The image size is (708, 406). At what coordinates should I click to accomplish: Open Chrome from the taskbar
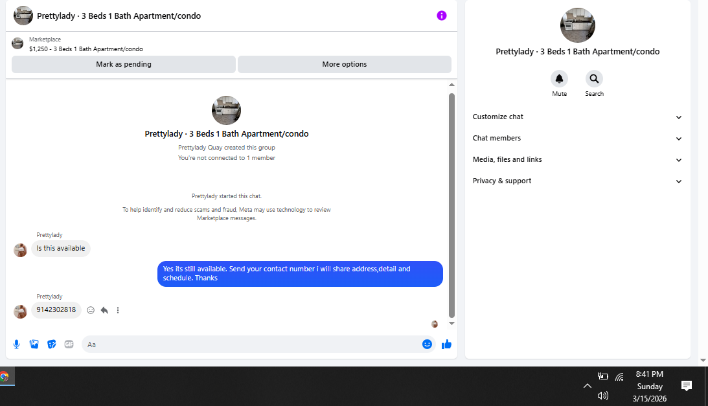5,377
